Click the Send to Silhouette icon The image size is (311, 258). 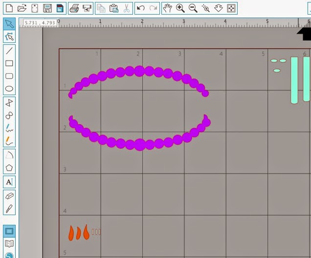click(87, 8)
